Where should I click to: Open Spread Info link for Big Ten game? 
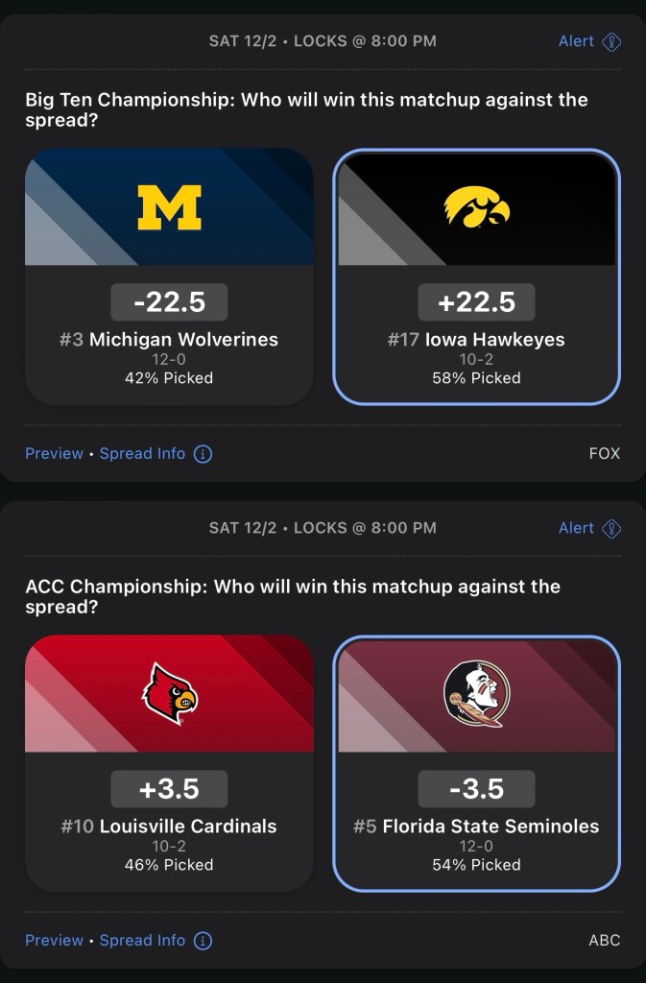[142, 454]
